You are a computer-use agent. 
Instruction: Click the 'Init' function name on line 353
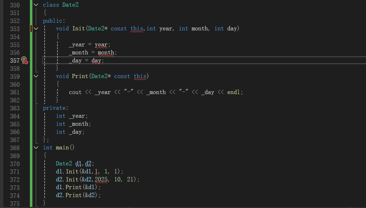click(78, 29)
